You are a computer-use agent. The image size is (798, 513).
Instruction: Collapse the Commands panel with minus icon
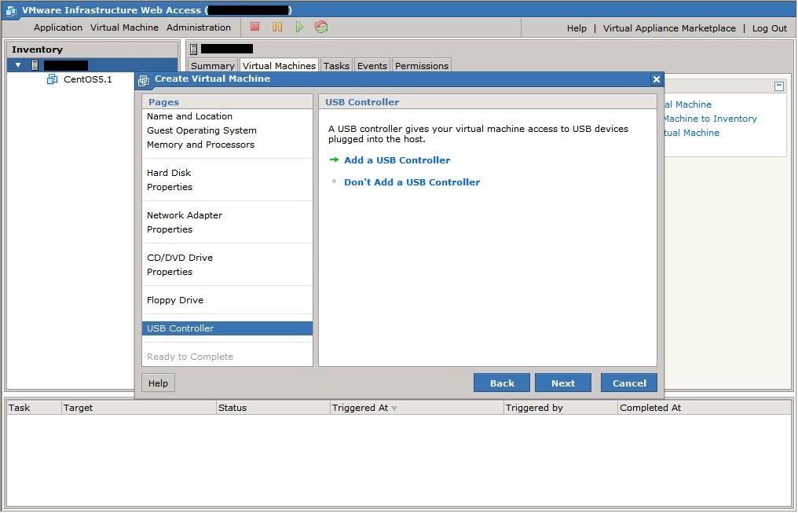coord(778,86)
